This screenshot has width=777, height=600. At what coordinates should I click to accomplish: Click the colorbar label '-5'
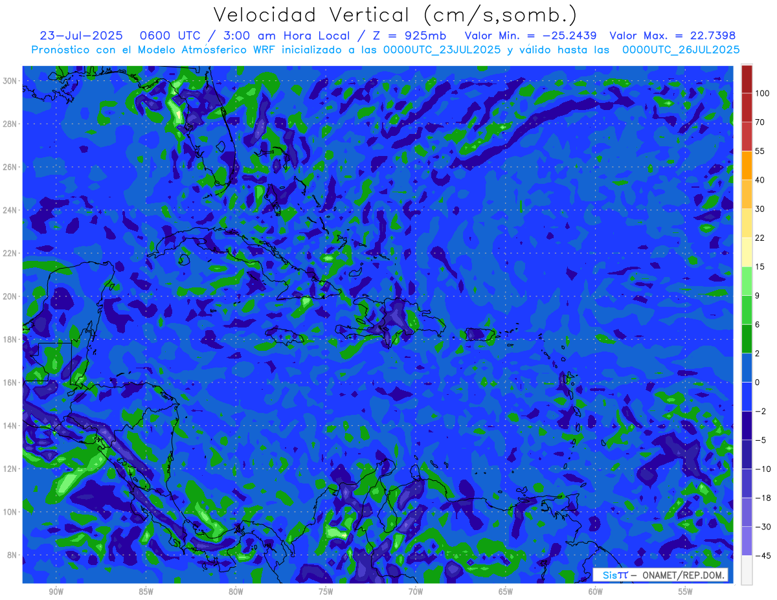click(x=760, y=440)
